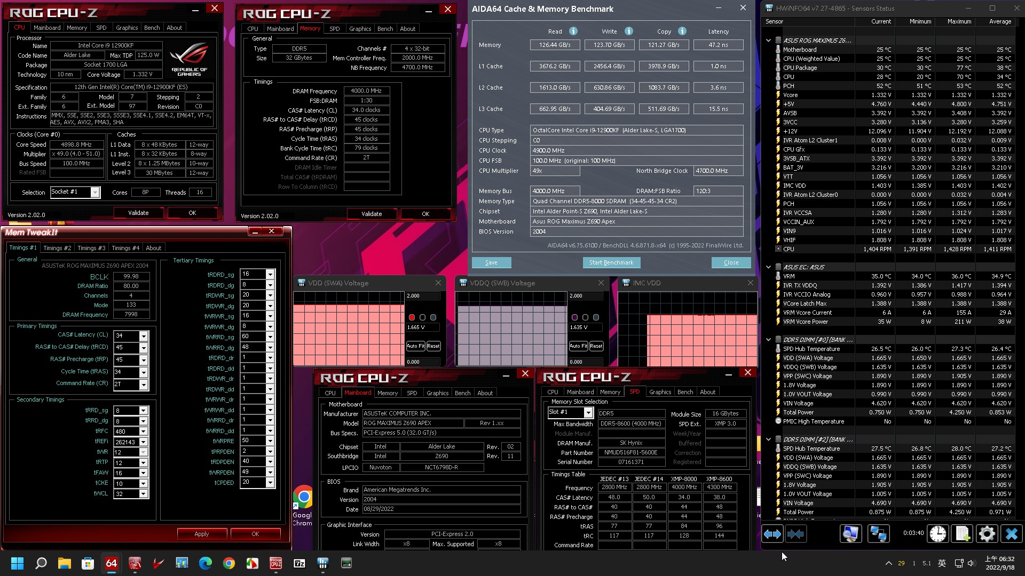Select third color dot in VDD (SWA) graph
1025x576 pixels.
433,317
